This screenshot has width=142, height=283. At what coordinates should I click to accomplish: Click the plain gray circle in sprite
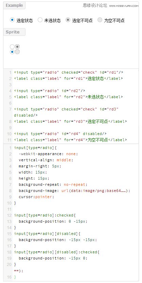[x=17, y=52]
